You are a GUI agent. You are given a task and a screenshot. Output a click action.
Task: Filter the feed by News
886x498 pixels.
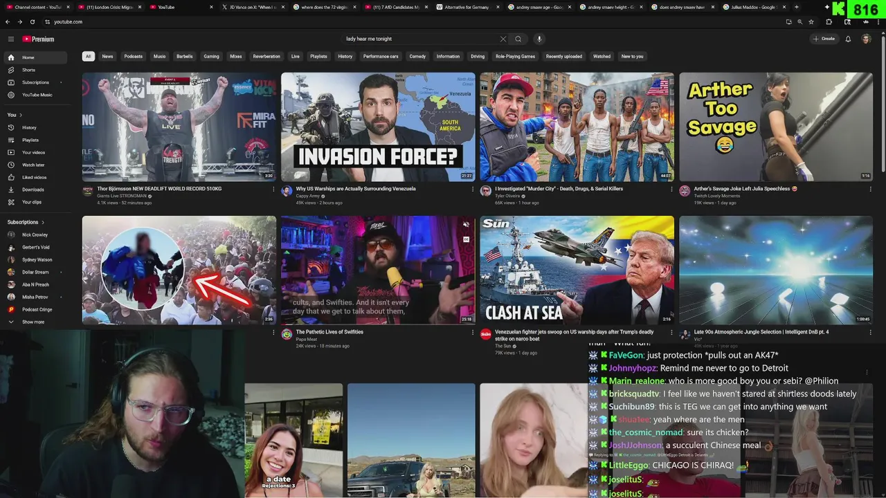pos(107,56)
